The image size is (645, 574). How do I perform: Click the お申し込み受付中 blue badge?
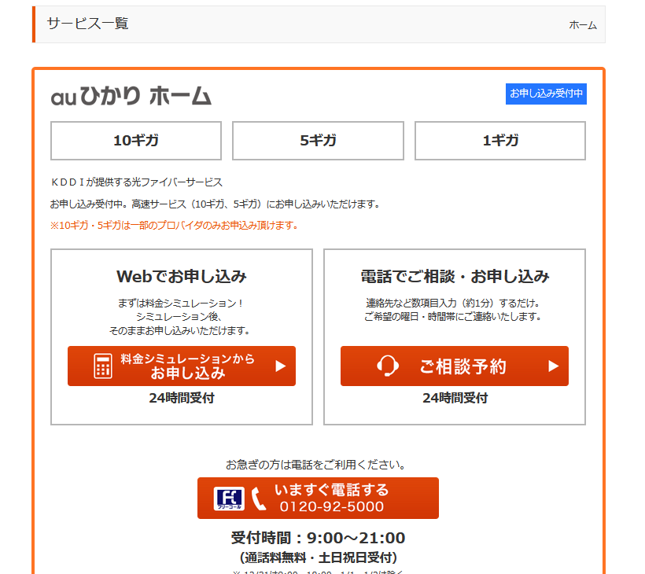[x=546, y=94]
